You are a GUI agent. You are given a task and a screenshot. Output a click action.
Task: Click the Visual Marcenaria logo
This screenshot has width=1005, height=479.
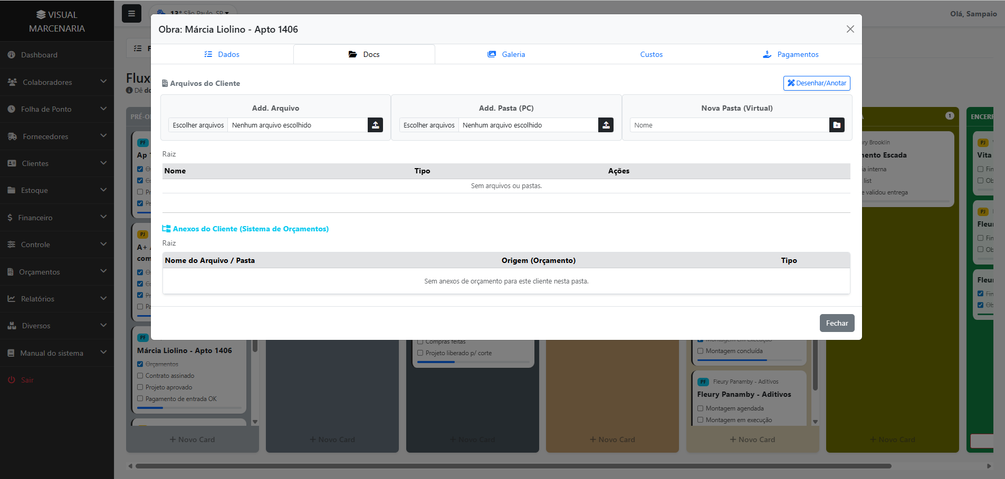click(57, 22)
